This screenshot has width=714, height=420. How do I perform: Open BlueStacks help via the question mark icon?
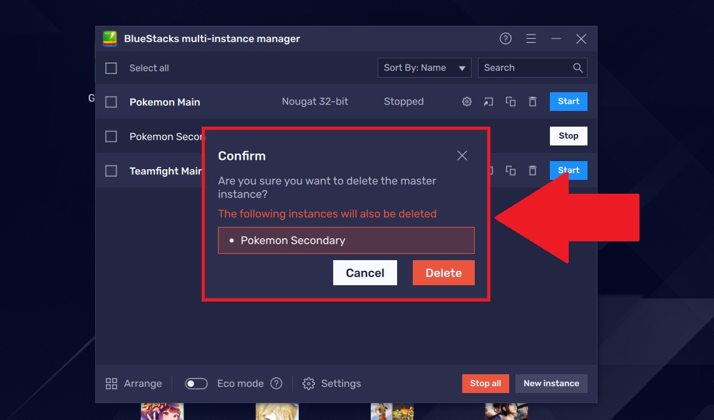point(505,38)
